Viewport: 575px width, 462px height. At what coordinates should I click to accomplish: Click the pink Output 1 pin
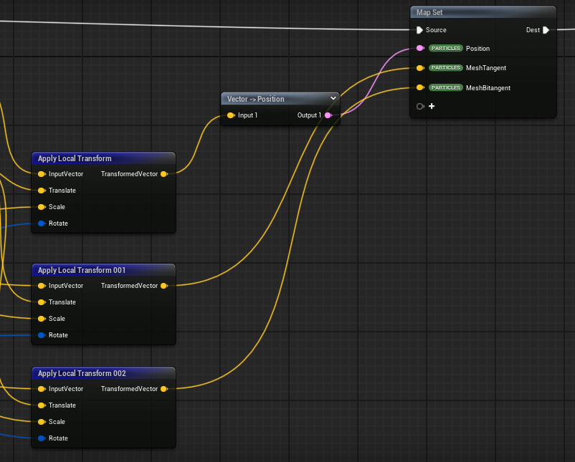328,115
